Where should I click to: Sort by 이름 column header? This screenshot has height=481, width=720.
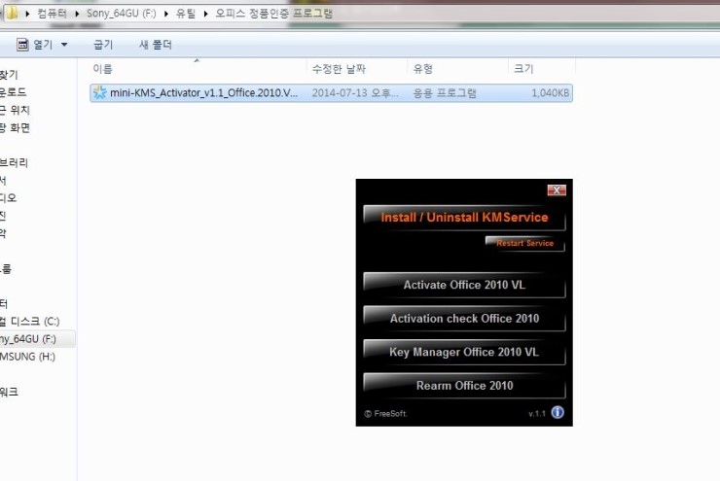click(x=102, y=69)
